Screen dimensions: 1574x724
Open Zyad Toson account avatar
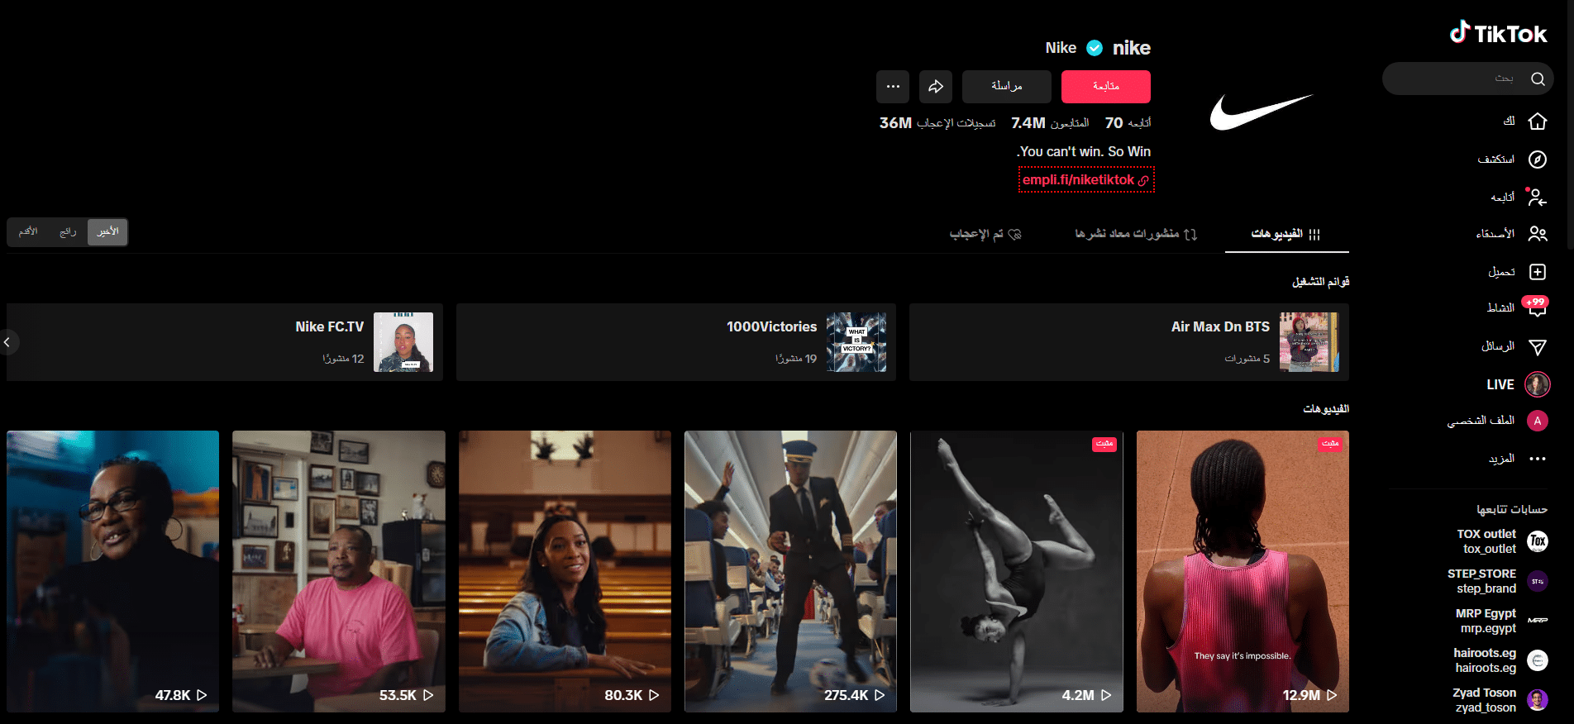pos(1538,700)
